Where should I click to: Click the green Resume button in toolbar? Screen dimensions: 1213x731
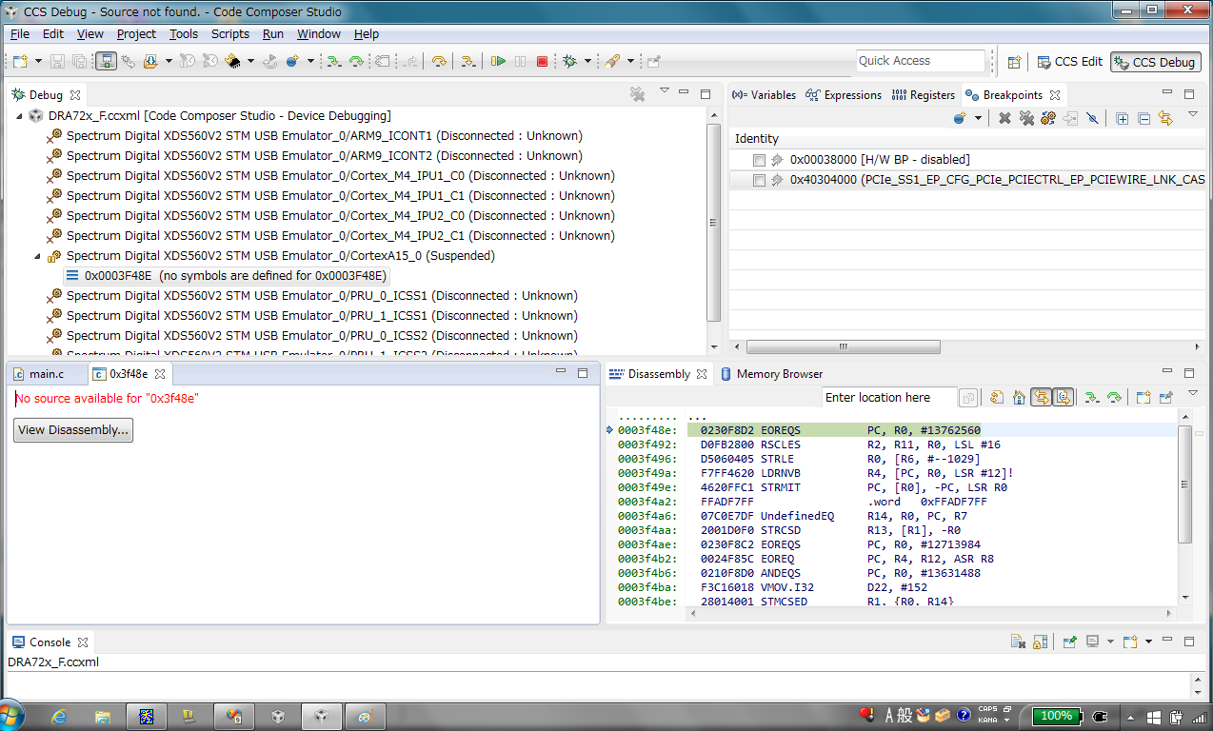point(498,61)
